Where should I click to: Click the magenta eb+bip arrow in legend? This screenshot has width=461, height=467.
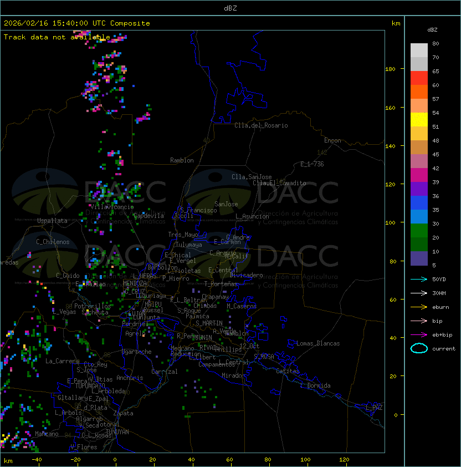tap(419, 335)
